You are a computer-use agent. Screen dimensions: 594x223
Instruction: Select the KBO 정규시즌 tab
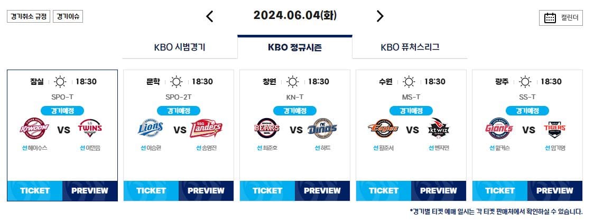tap(295, 47)
